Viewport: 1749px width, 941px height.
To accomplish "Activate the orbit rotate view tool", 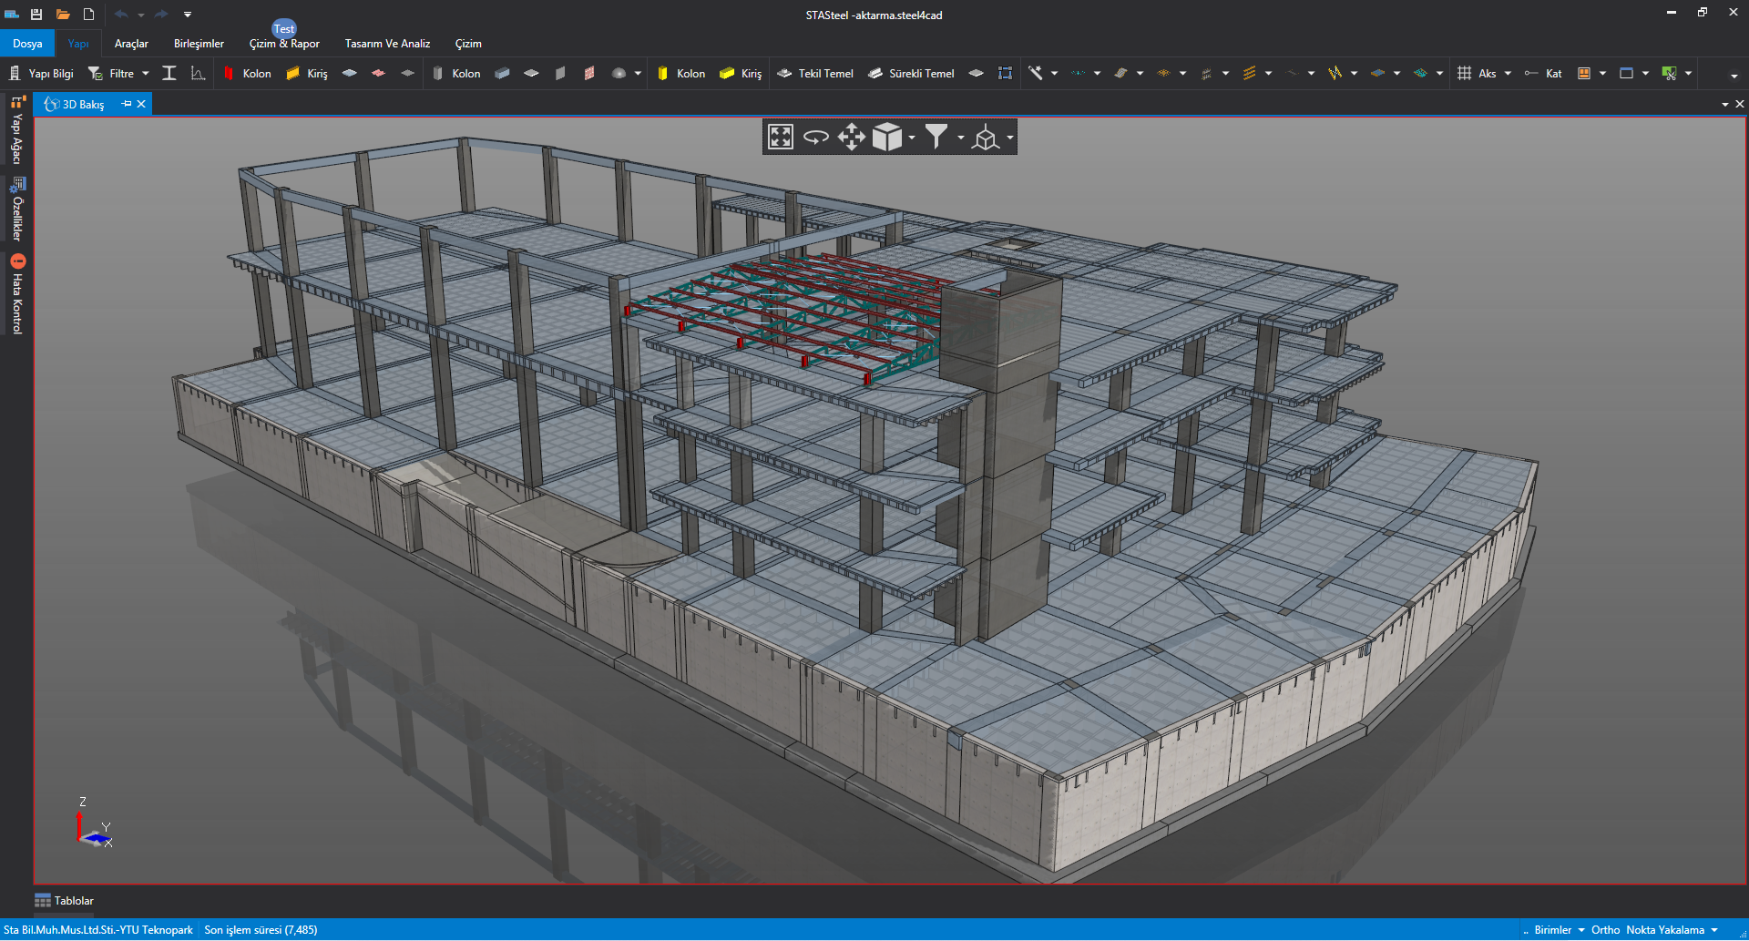I will pos(815,138).
